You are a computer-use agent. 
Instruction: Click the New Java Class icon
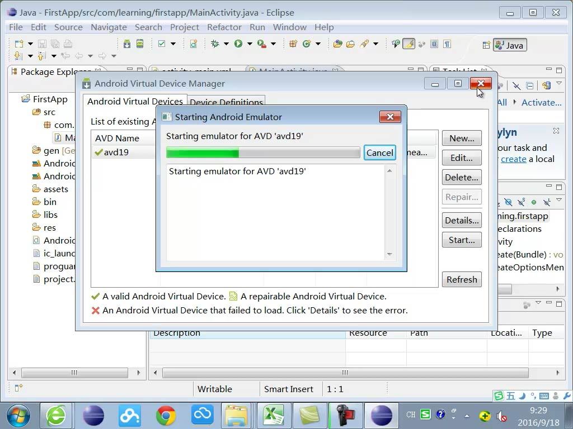(306, 44)
